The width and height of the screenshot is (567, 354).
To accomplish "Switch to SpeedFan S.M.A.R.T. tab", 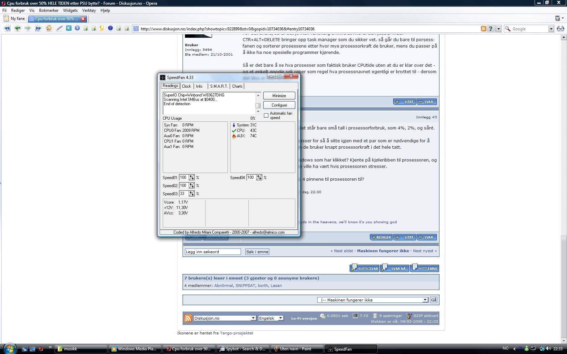I will point(219,86).
